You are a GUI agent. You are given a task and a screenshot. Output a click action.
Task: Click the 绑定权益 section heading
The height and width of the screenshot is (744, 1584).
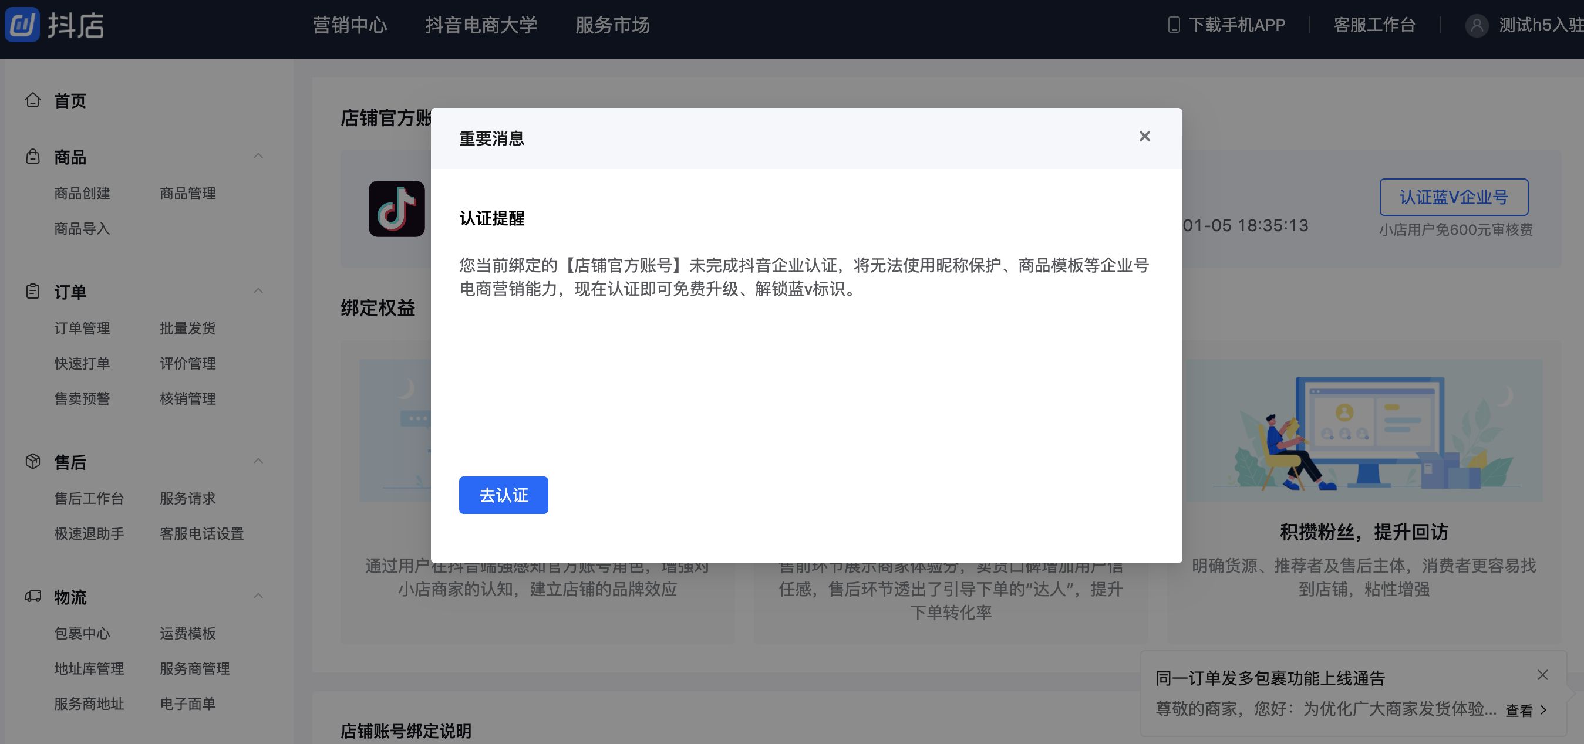[x=378, y=308]
